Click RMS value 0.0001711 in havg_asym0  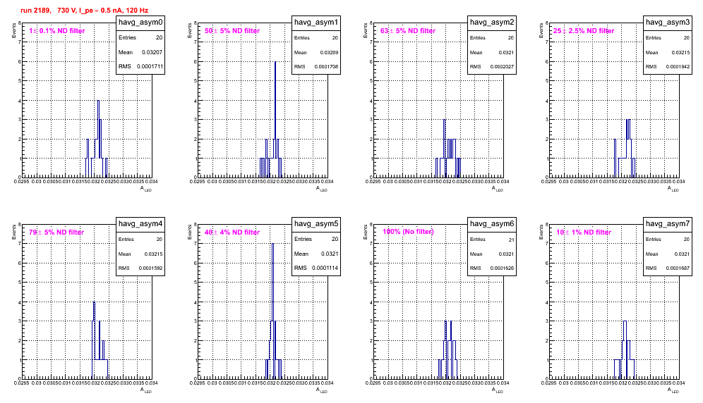click(150, 67)
